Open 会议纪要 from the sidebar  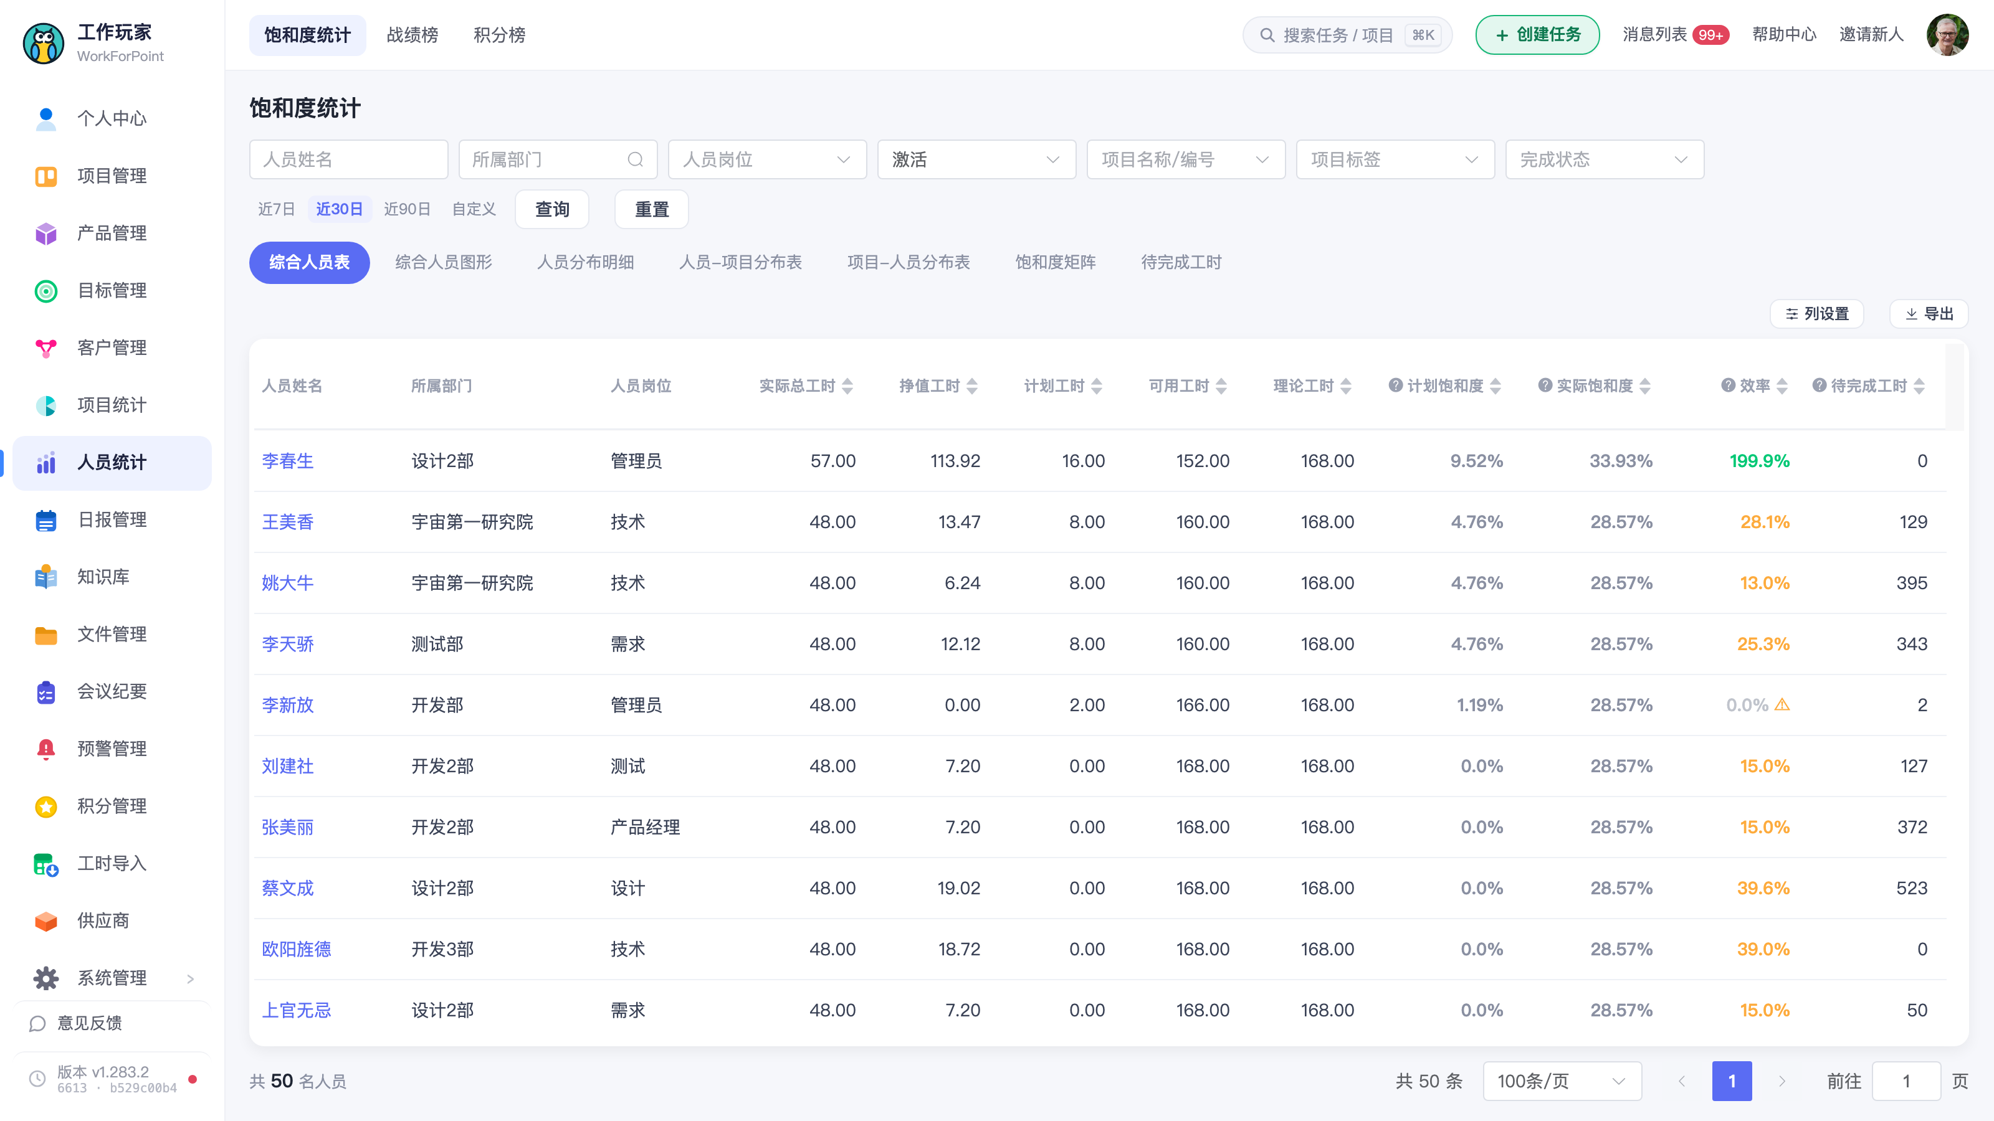click(112, 691)
